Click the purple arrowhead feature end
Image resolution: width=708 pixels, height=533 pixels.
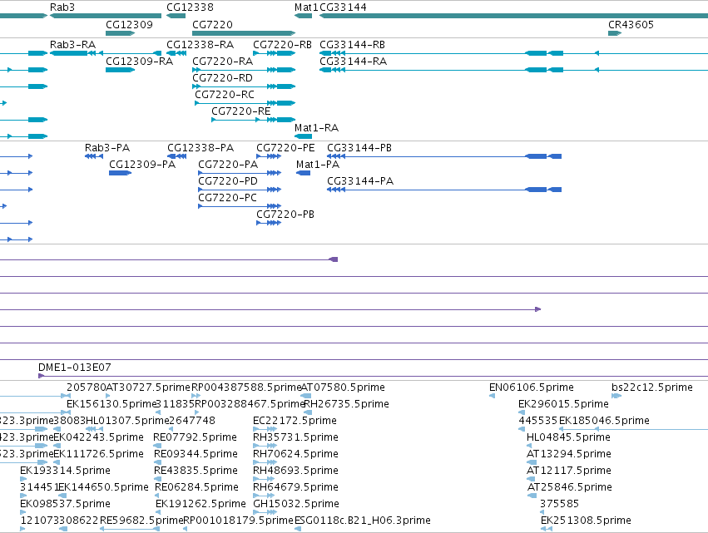point(537,309)
